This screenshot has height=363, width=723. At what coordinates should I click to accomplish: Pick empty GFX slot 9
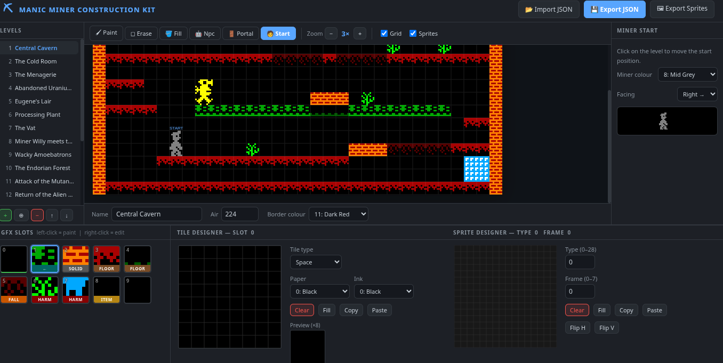tap(138, 290)
